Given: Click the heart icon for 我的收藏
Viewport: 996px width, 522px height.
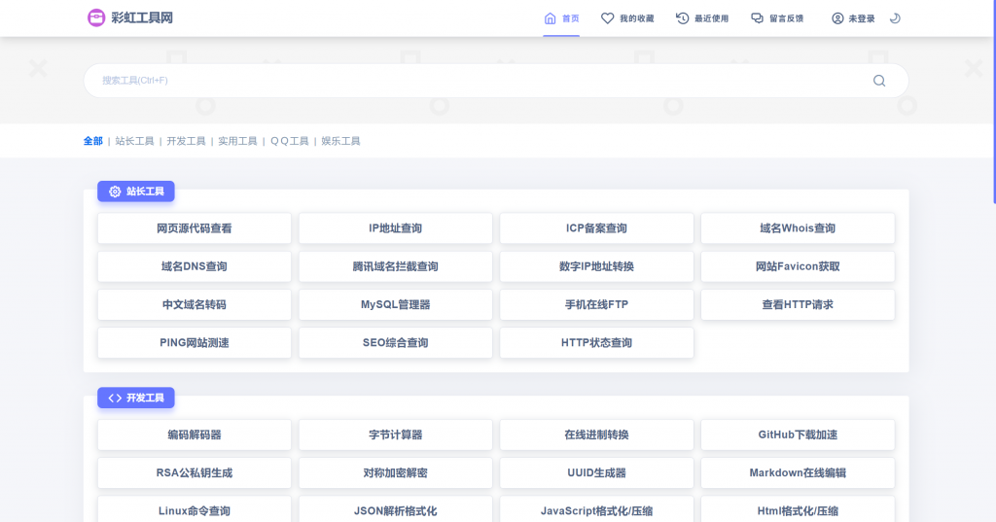Looking at the screenshot, I should [607, 18].
